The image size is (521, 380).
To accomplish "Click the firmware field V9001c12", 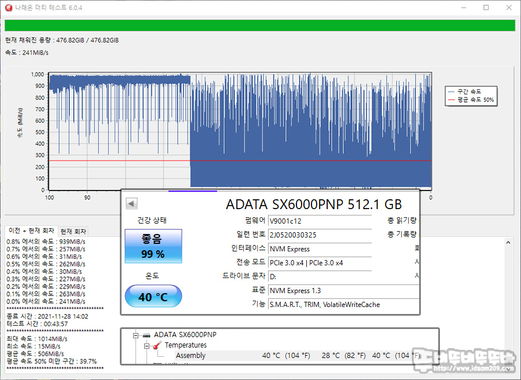I will coord(320,221).
